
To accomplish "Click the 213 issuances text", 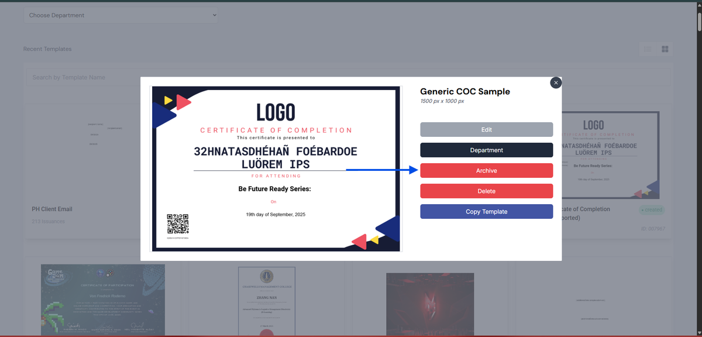I will [49, 221].
